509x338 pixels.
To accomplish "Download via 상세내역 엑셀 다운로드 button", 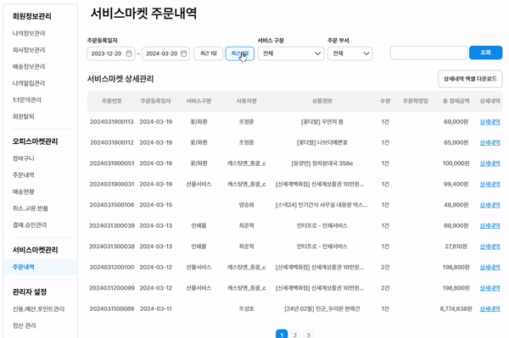I will point(470,79).
